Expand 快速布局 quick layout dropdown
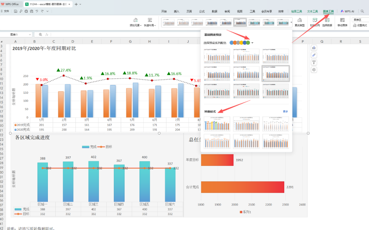 point(150,22)
